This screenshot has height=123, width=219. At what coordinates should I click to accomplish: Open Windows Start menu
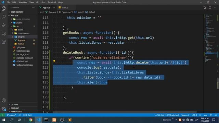pos(4,120)
